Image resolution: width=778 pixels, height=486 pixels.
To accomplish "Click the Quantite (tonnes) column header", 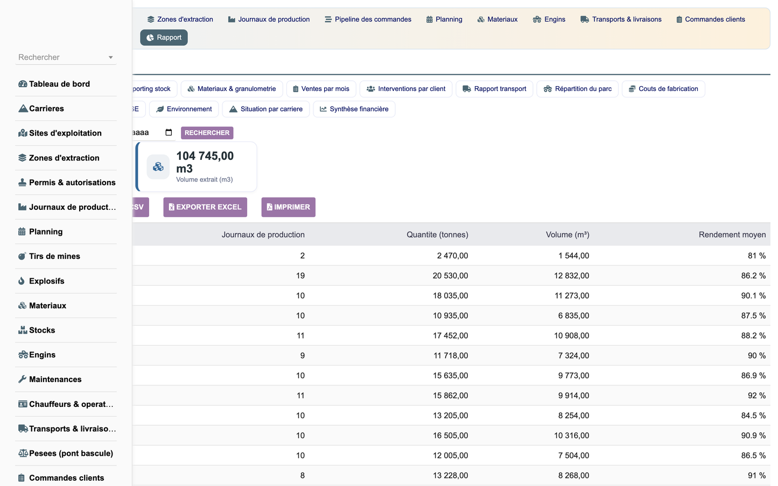I will (437, 235).
